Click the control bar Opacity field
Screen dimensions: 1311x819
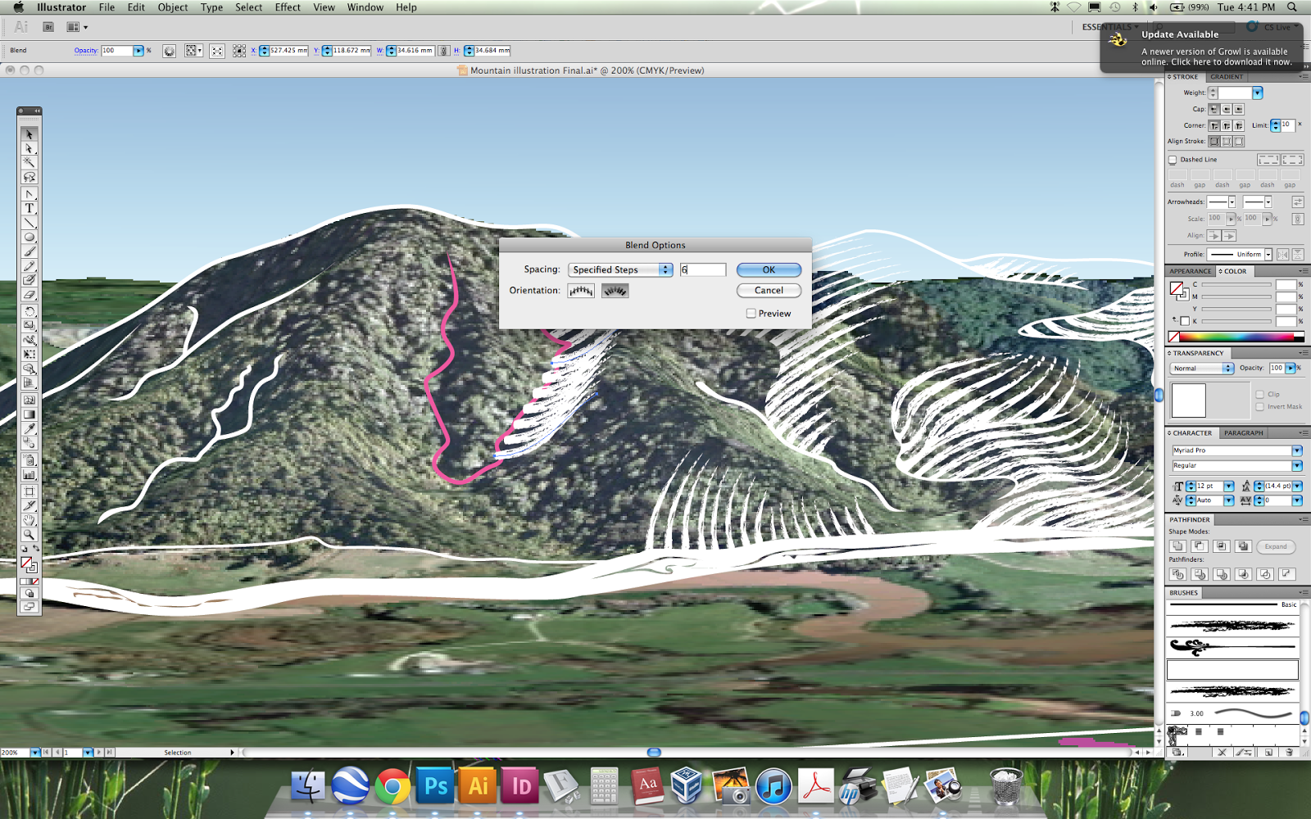[116, 51]
